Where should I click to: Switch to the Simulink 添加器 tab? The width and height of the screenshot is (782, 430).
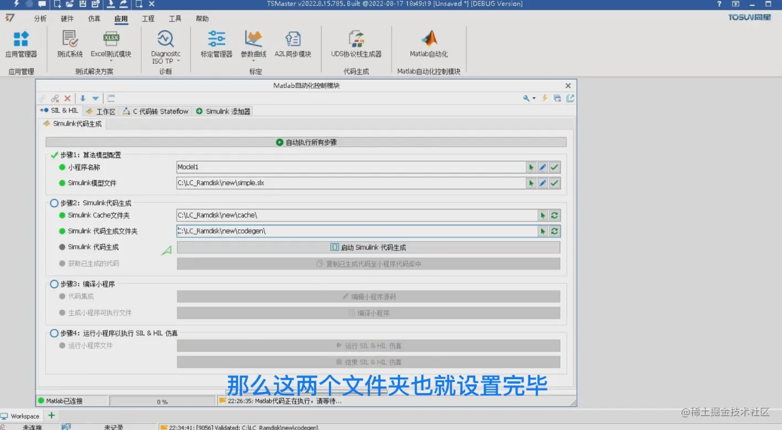[223, 112]
